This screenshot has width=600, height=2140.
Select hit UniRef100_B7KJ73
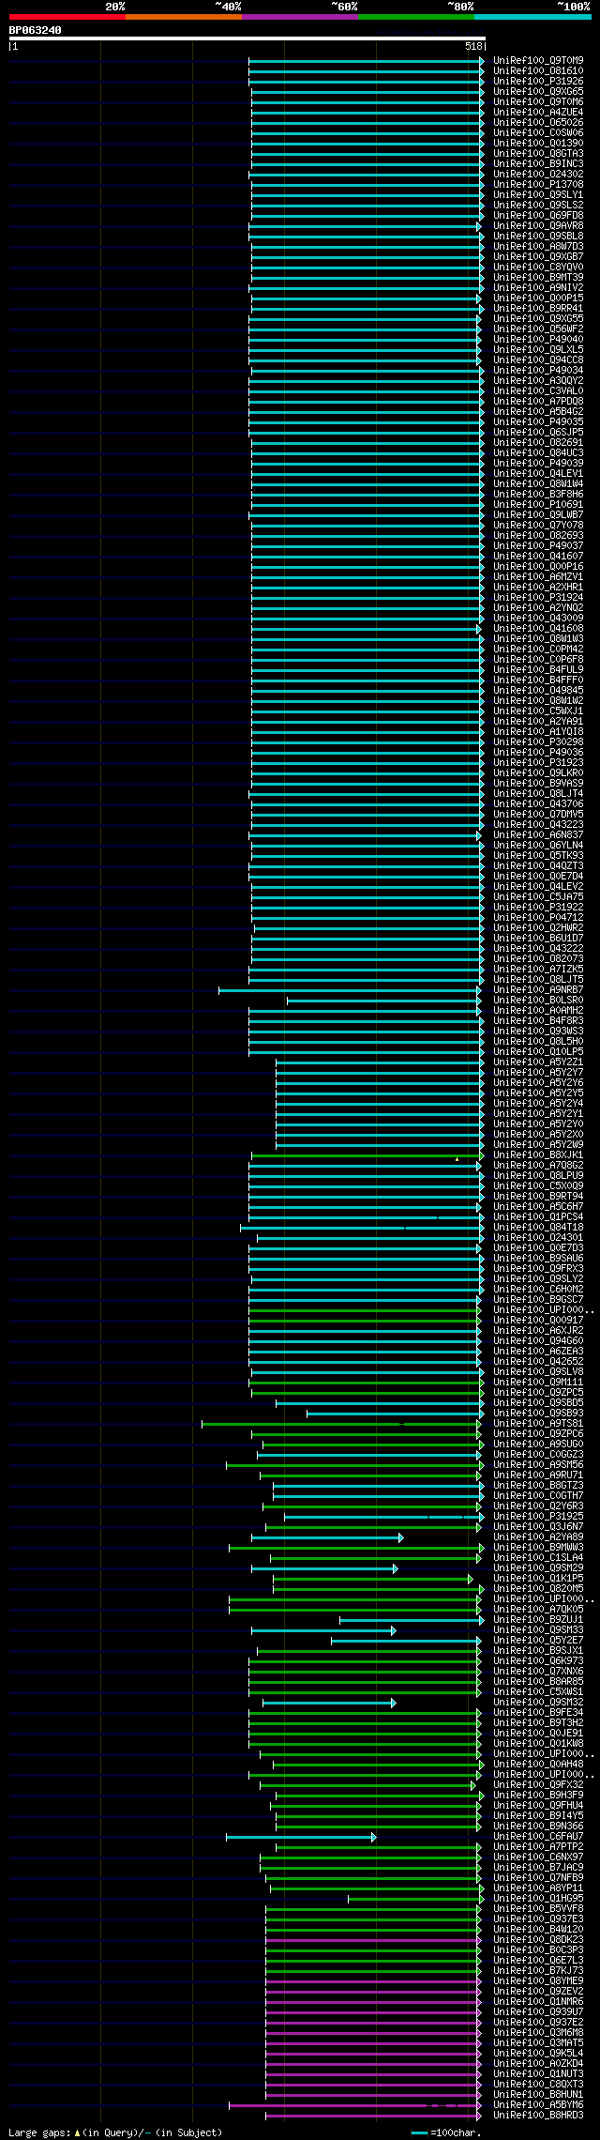(538, 1971)
